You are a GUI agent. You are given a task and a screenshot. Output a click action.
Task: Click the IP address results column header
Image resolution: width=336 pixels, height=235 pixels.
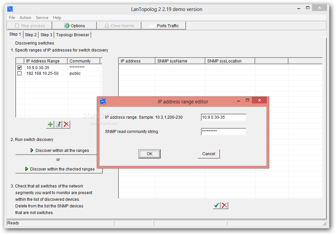click(x=137, y=61)
